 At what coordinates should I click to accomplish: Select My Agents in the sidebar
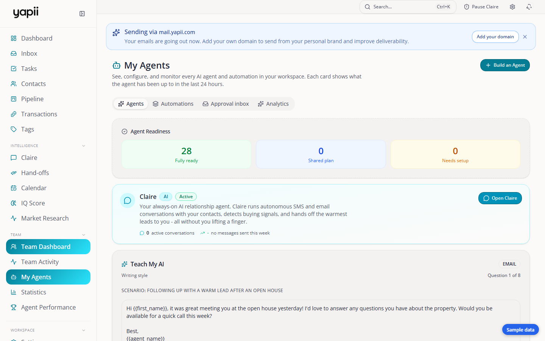pyautogui.click(x=48, y=277)
